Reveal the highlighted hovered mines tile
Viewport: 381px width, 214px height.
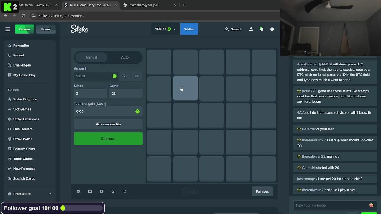tap(185, 88)
